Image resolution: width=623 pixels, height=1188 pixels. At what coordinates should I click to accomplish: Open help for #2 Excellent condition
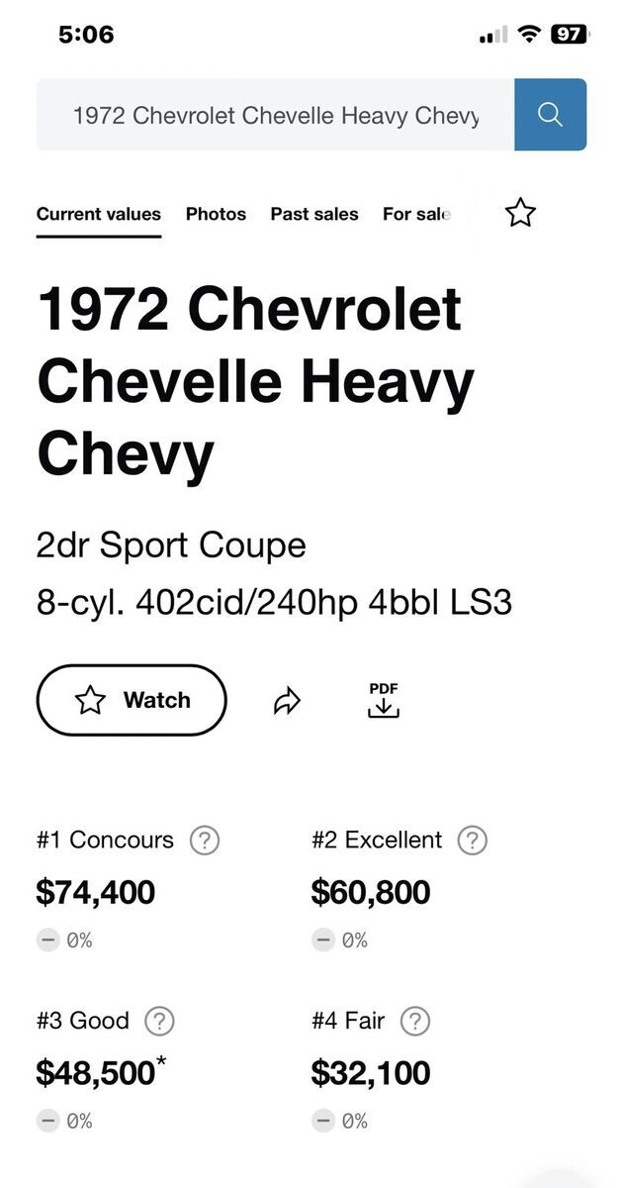point(473,841)
